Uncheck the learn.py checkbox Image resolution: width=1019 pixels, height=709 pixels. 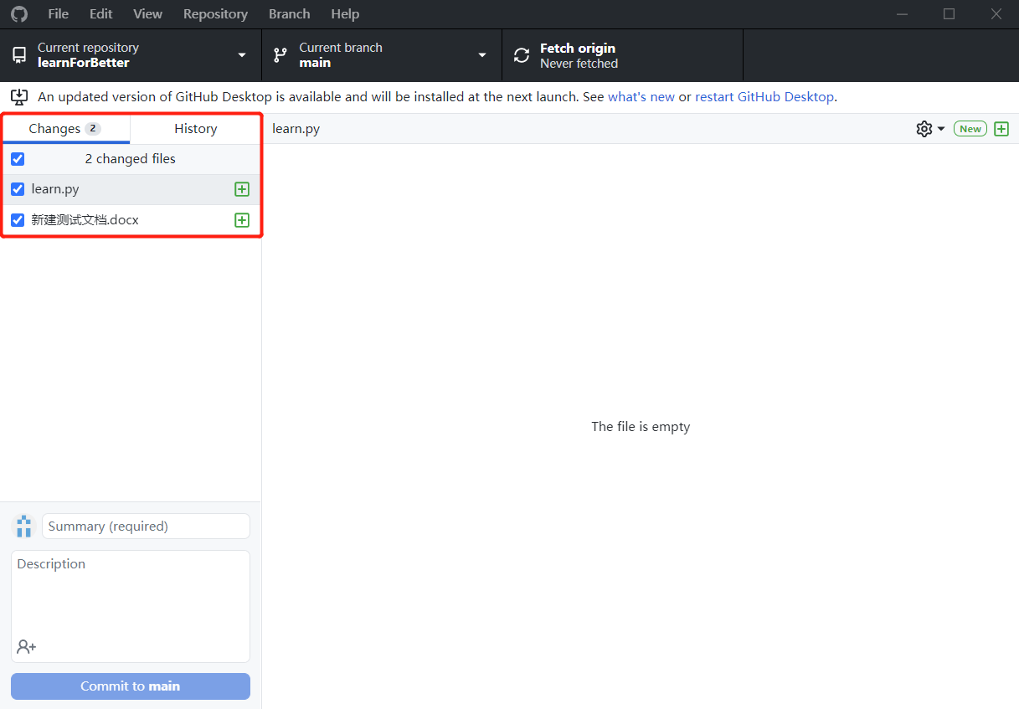[x=18, y=189]
